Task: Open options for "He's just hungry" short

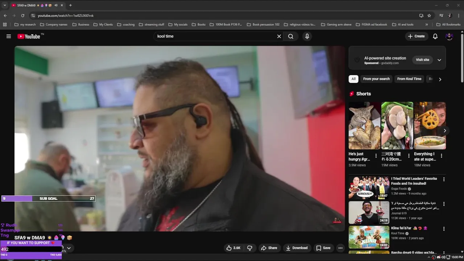Action: coord(376,156)
